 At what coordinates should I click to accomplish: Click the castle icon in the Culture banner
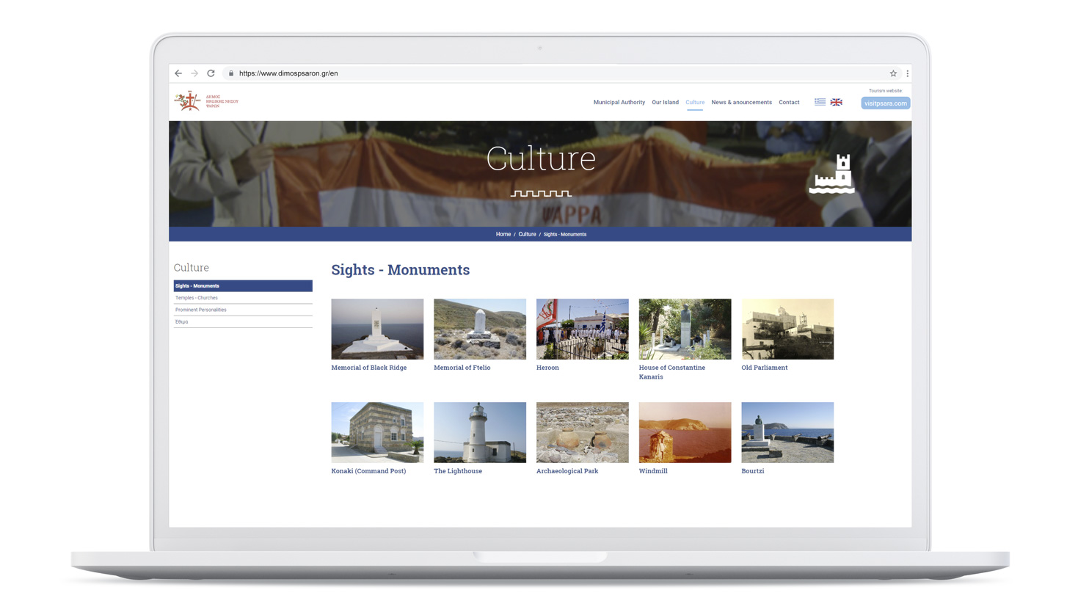[832, 174]
